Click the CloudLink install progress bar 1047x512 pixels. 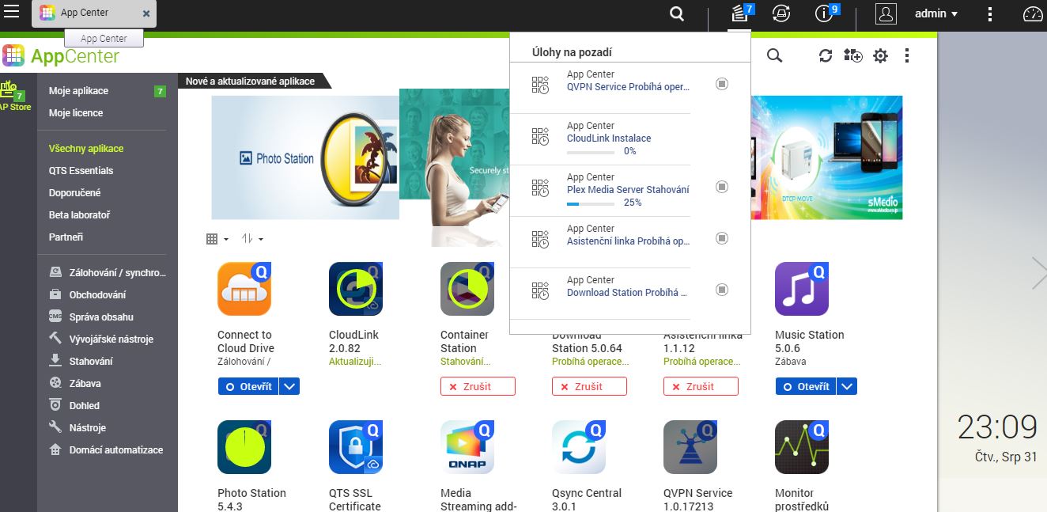pyautogui.click(x=590, y=151)
